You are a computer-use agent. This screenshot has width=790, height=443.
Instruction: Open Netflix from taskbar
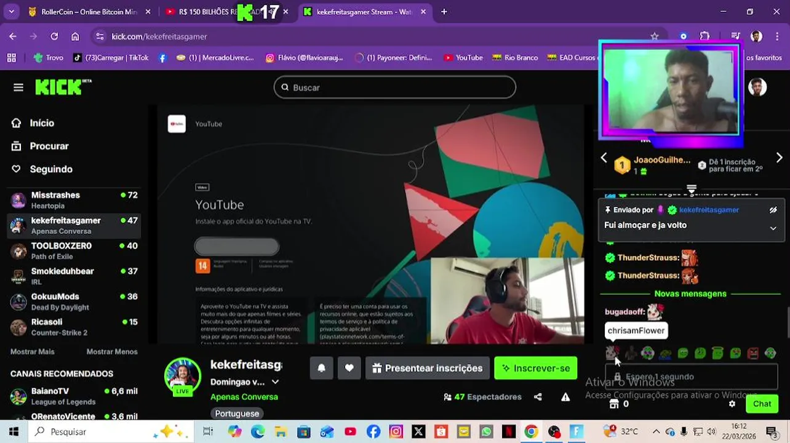[x=508, y=432]
